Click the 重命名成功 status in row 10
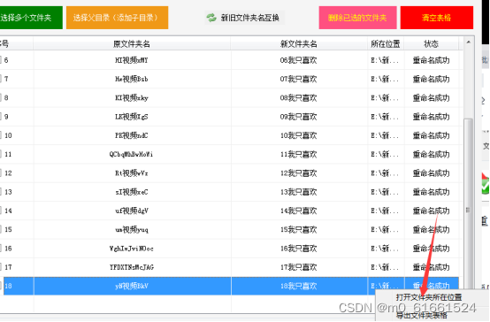 click(432, 135)
